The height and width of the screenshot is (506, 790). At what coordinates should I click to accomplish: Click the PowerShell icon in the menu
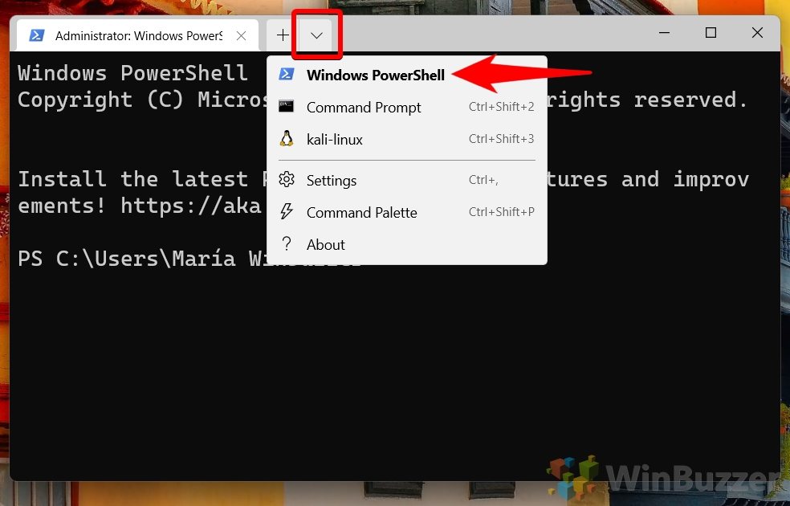(x=286, y=75)
